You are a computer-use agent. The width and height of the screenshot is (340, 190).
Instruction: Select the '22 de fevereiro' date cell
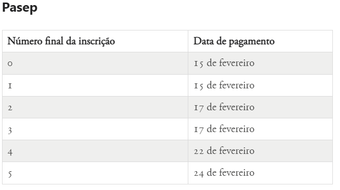pos(260,151)
